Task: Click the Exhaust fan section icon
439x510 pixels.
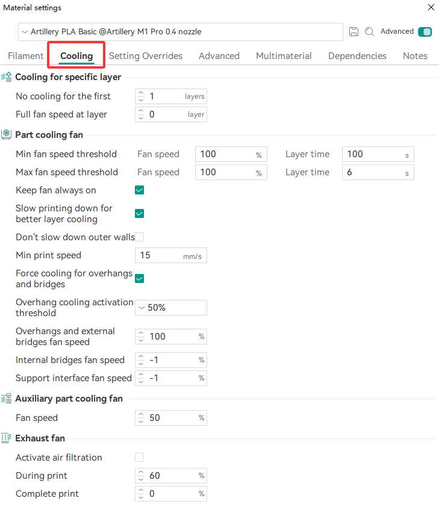Action: 7,438
